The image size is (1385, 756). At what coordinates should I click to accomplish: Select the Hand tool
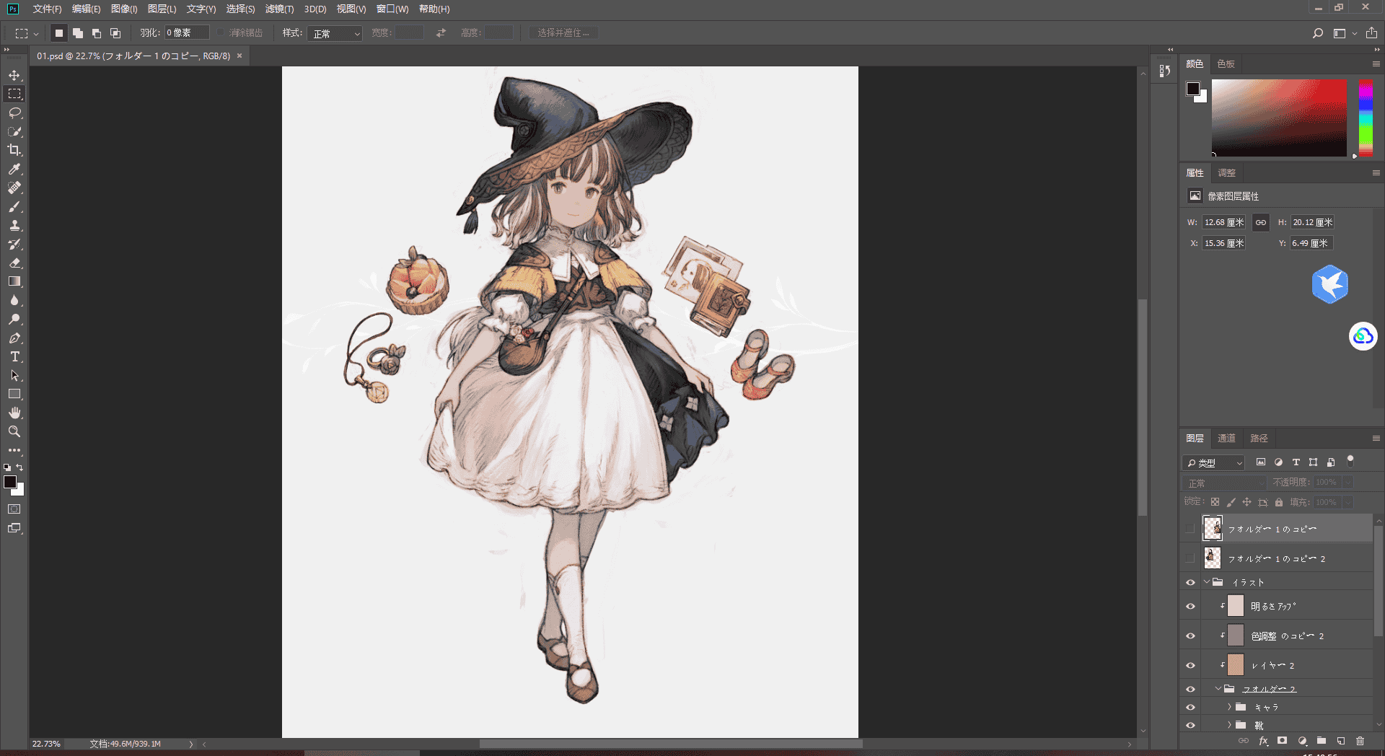14,413
